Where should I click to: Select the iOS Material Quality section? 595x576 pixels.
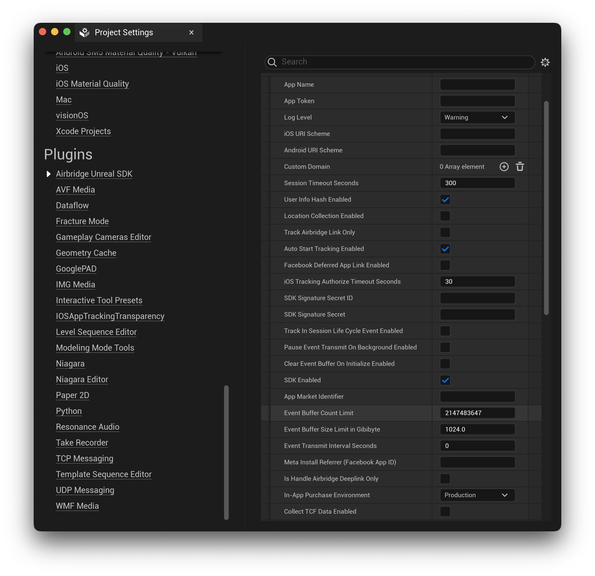(x=92, y=84)
